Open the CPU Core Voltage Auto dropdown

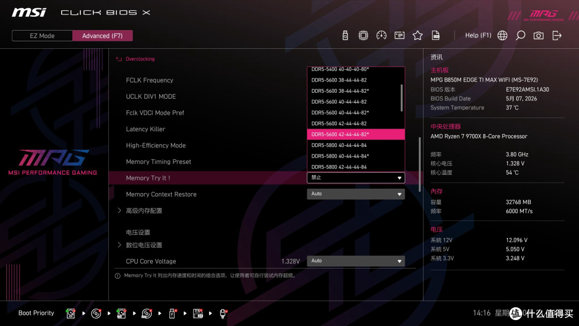click(355, 261)
